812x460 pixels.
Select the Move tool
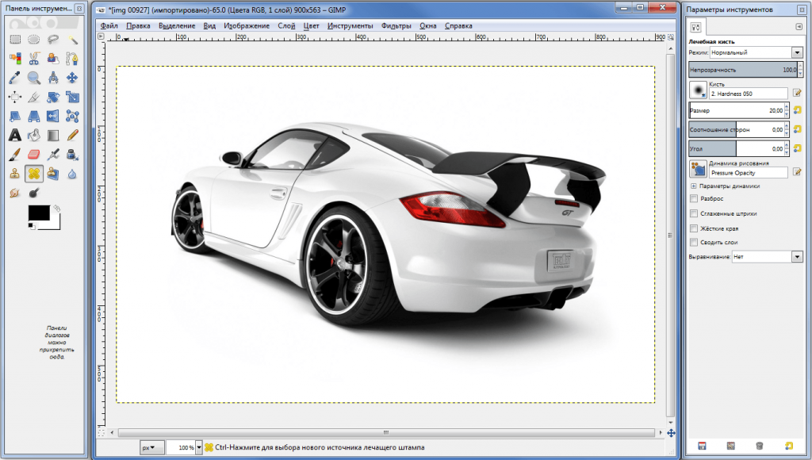[x=73, y=77]
